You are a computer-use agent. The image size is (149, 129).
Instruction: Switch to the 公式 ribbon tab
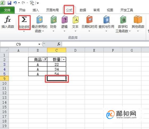69,10
